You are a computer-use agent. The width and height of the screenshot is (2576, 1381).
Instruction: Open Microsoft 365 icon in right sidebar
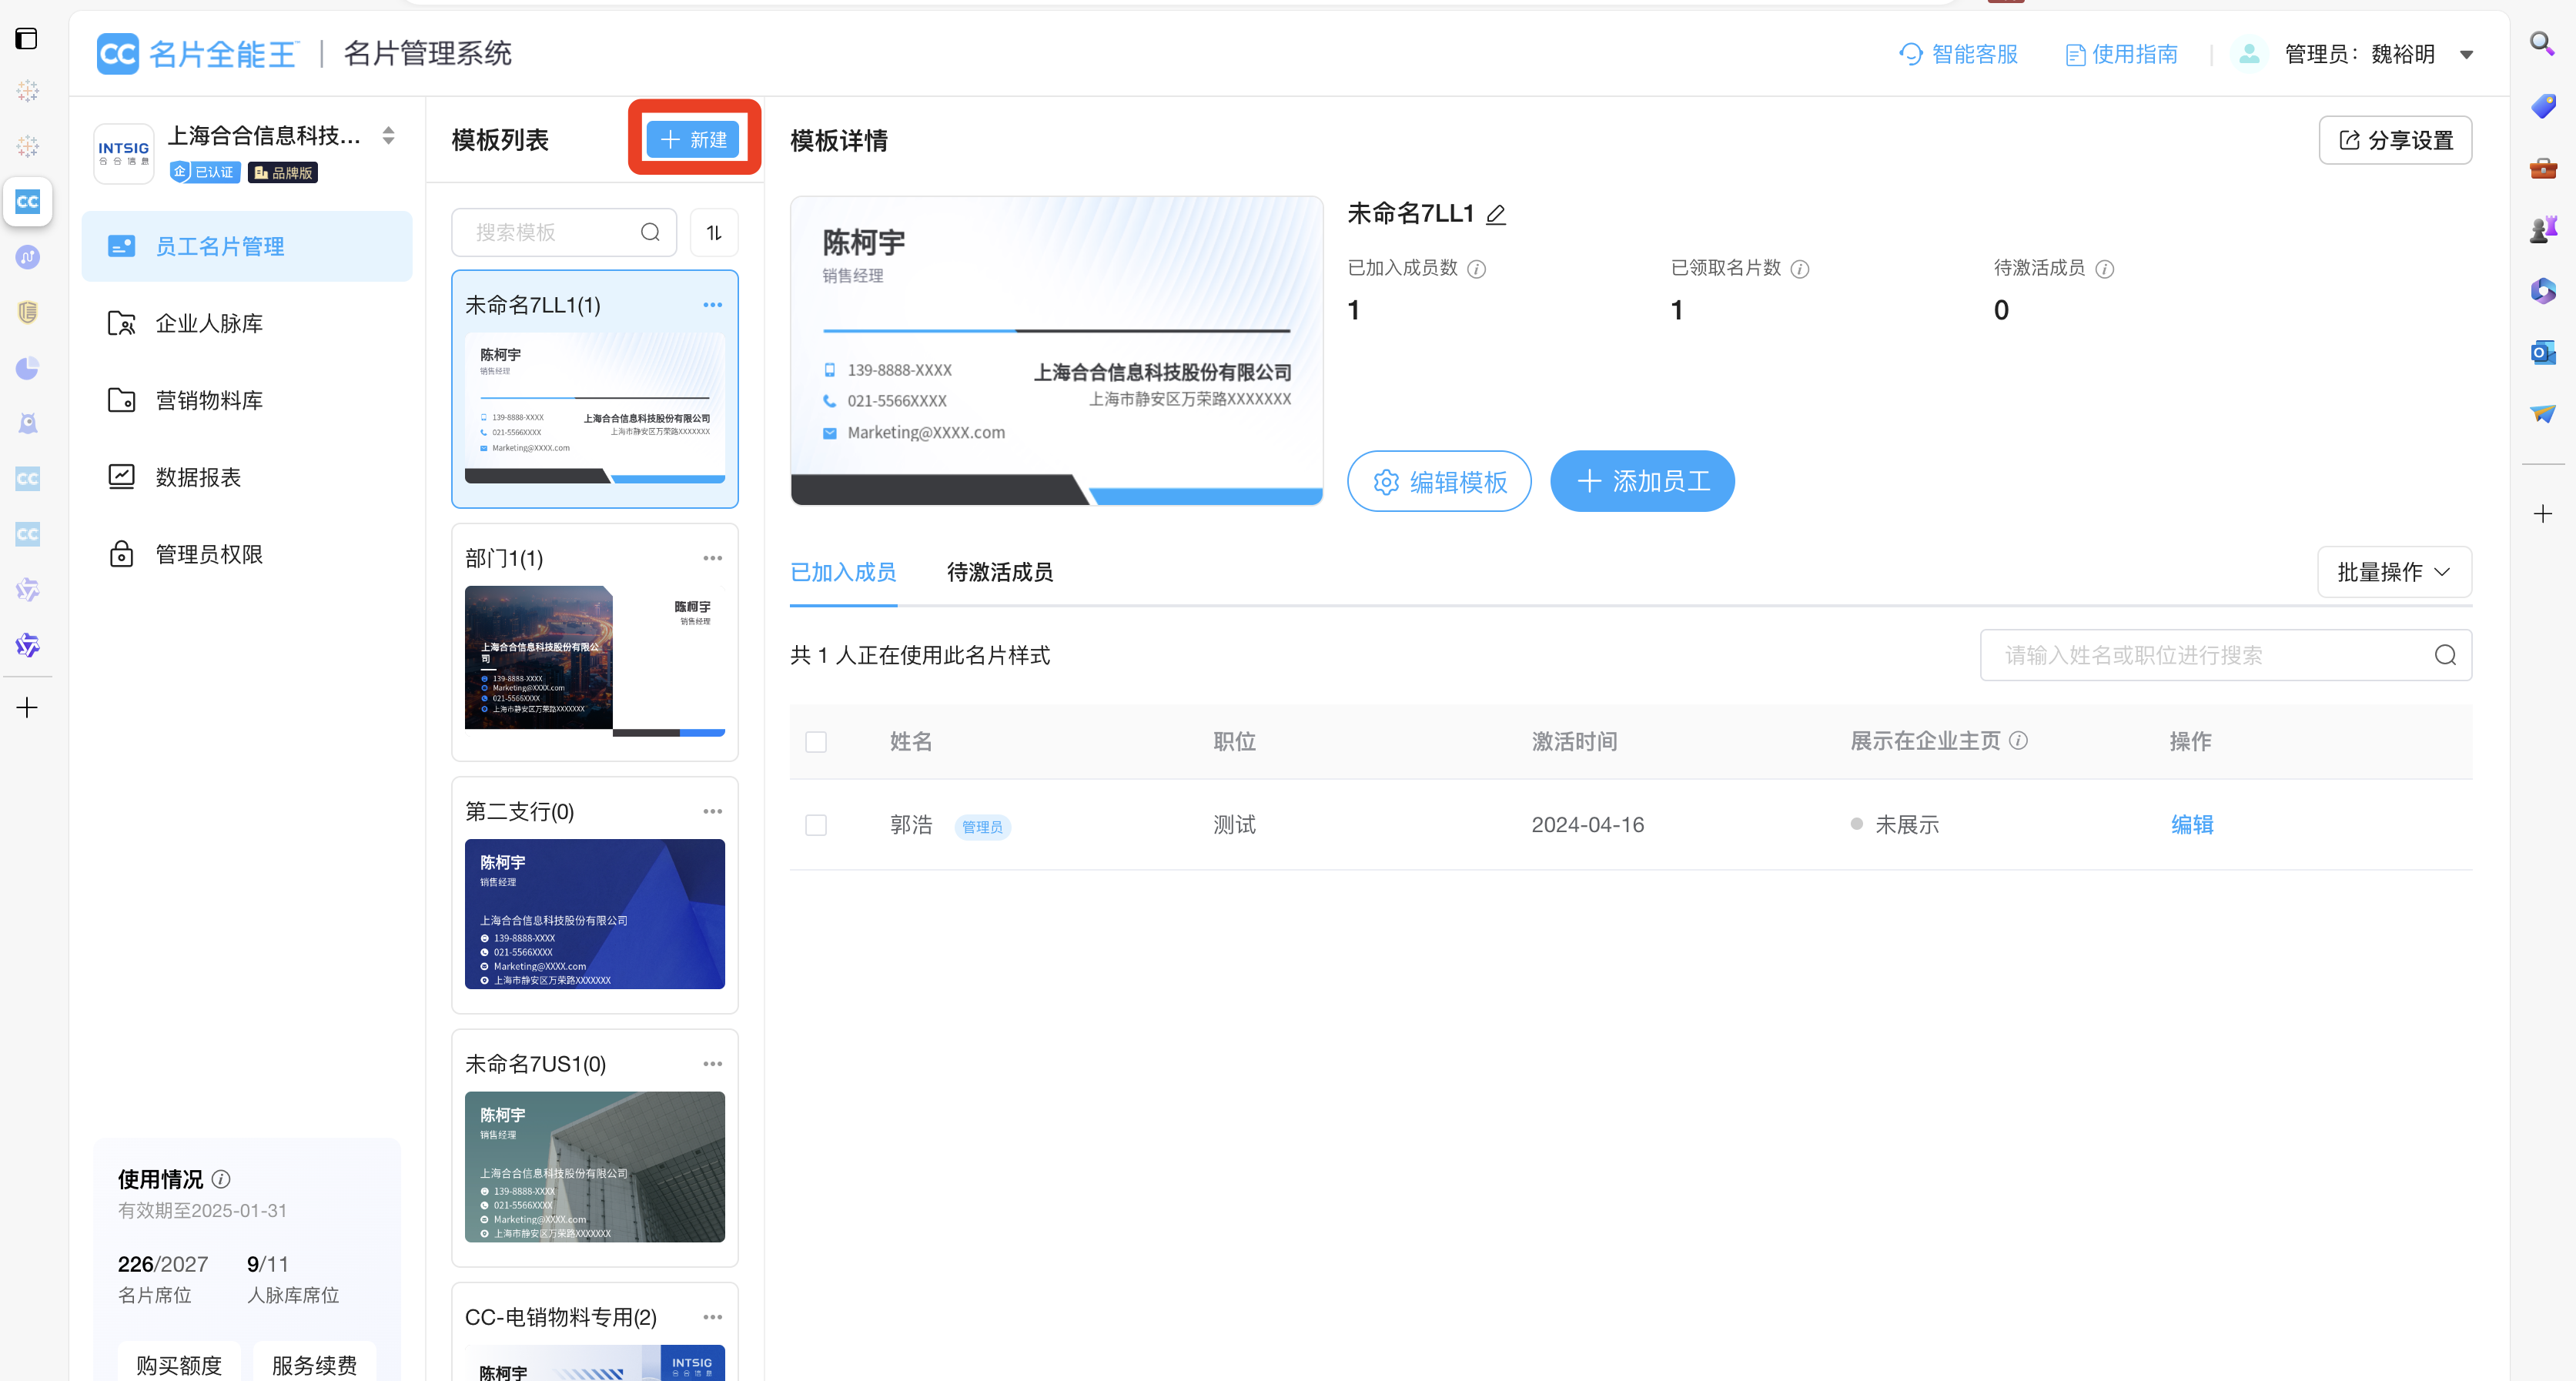click(x=2543, y=291)
